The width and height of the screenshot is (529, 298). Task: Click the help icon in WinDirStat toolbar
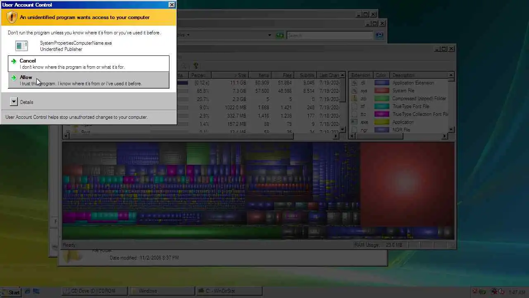[x=196, y=66]
